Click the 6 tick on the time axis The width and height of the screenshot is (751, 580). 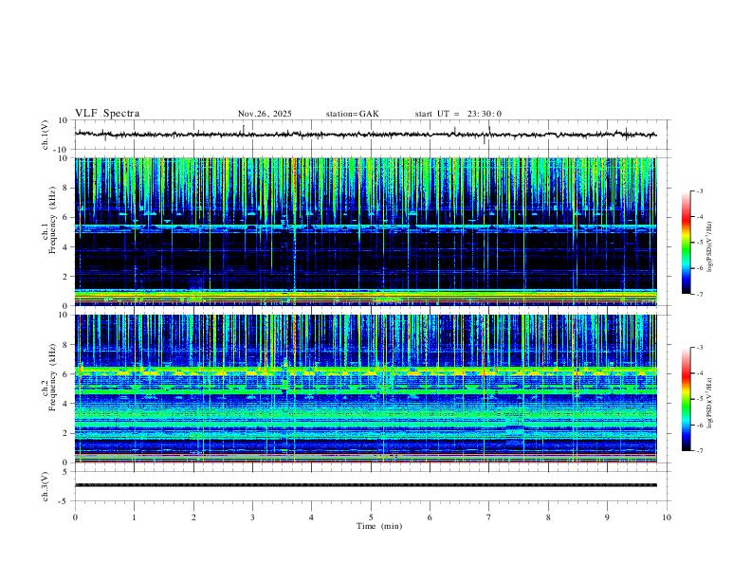[430, 517]
